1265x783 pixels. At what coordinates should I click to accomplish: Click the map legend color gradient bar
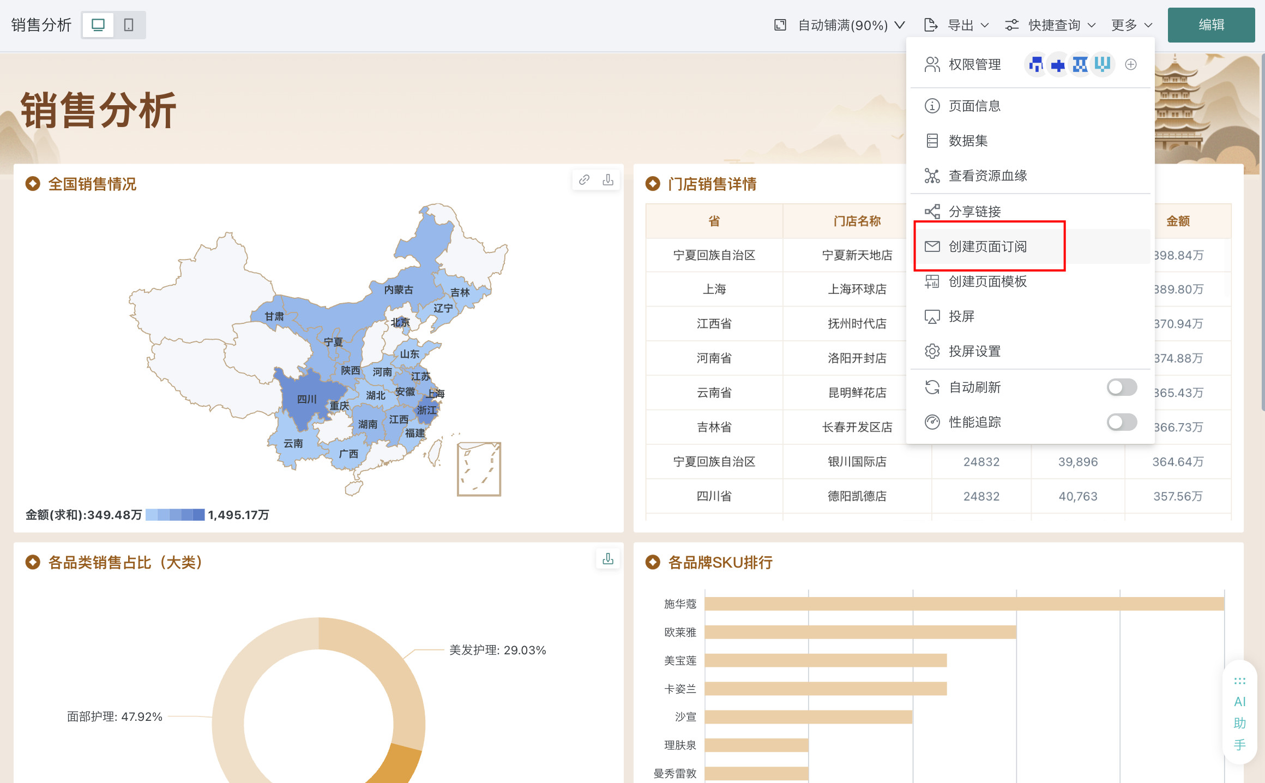point(175,515)
